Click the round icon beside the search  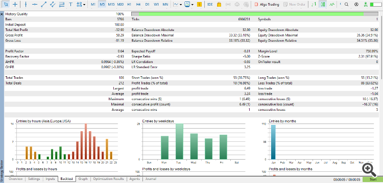coord(356,4)
